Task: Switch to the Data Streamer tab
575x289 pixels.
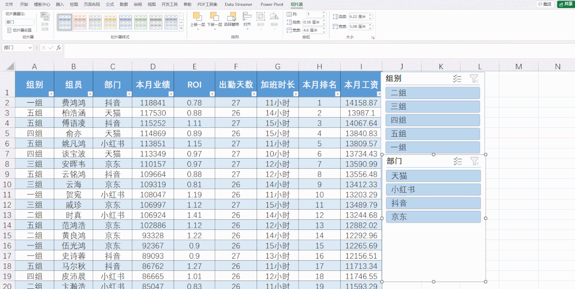Action: coord(239,4)
